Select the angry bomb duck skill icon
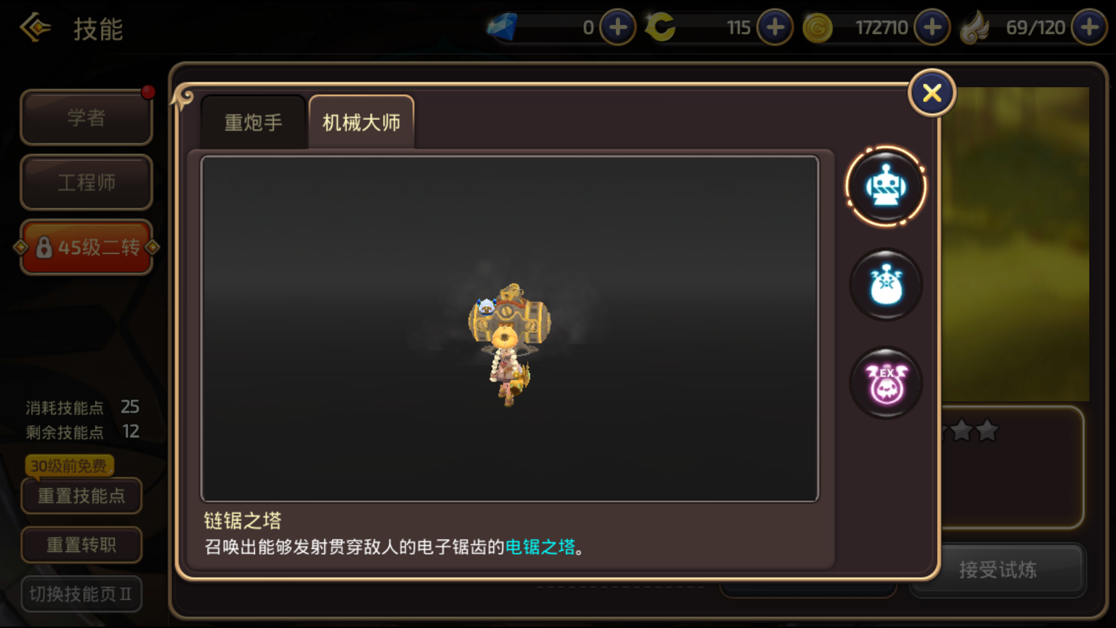1116x628 pixels. coord(886,285)
